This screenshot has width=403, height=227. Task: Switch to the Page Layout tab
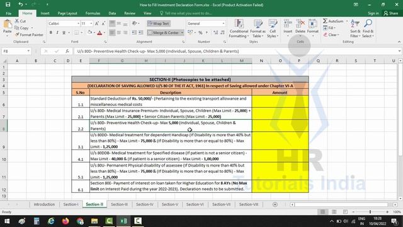coord(67,13)
